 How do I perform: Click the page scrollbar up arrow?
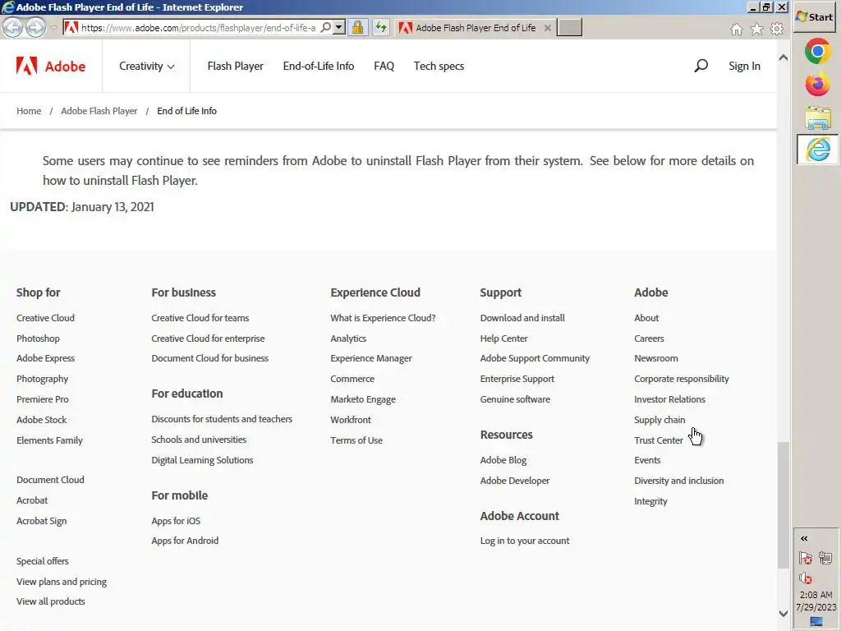coord(783,58)
